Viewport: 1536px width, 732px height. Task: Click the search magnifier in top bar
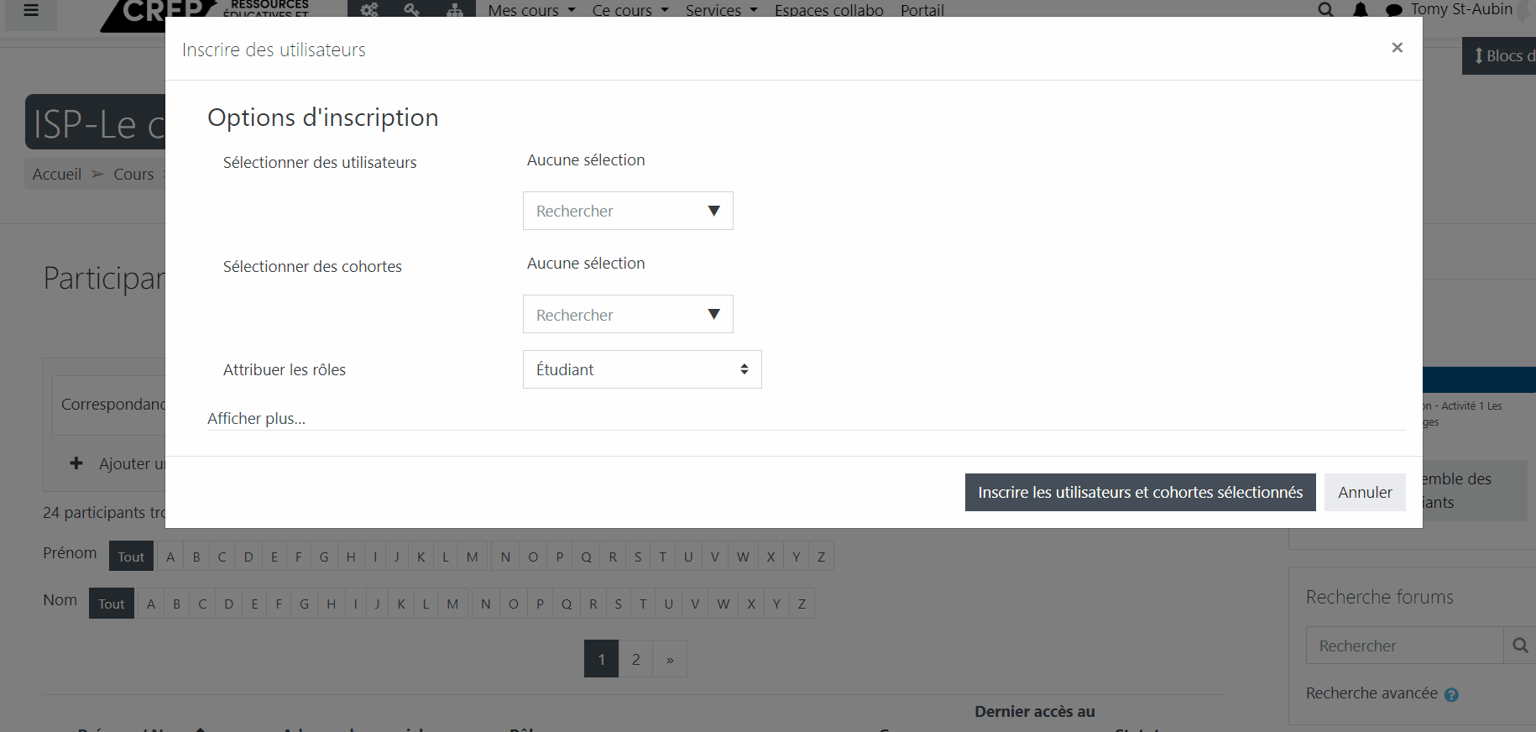coord(1325,10)
